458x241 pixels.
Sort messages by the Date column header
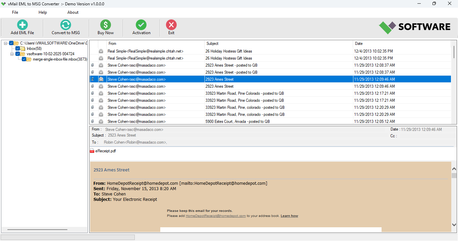(359, 44)
